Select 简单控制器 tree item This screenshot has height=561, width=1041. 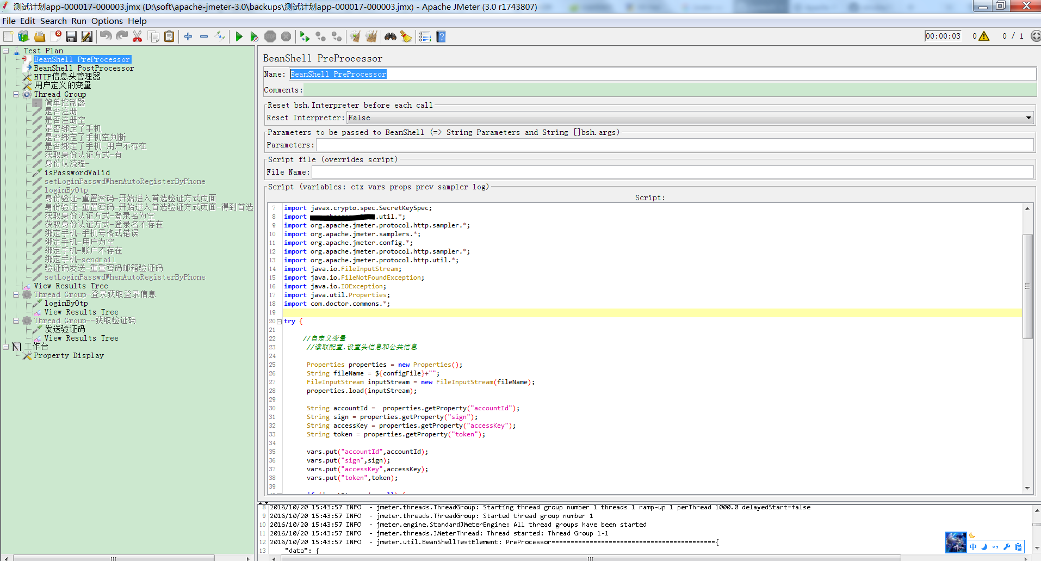click(65, 103)
